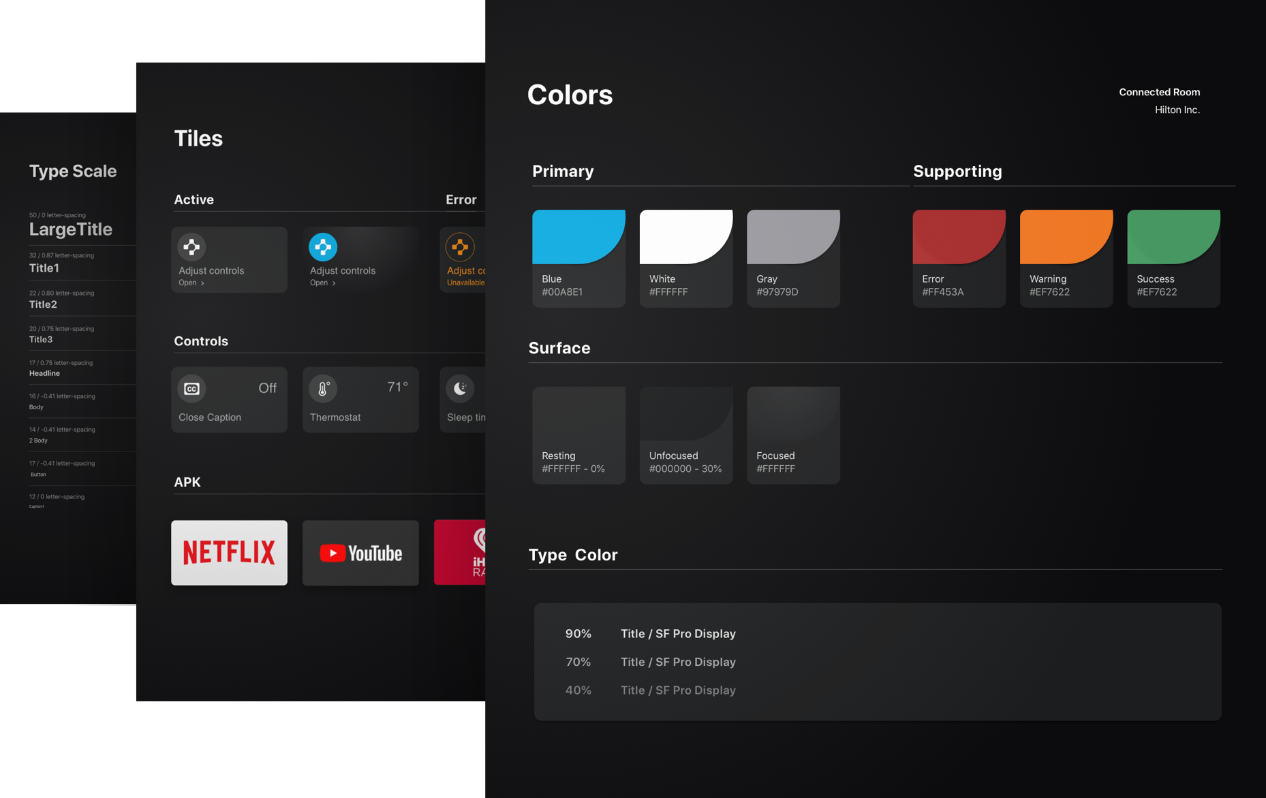The image size is (1266, 798).
Task: Click the Unavailable label on error tile
Action: click(x=466, y=283)
